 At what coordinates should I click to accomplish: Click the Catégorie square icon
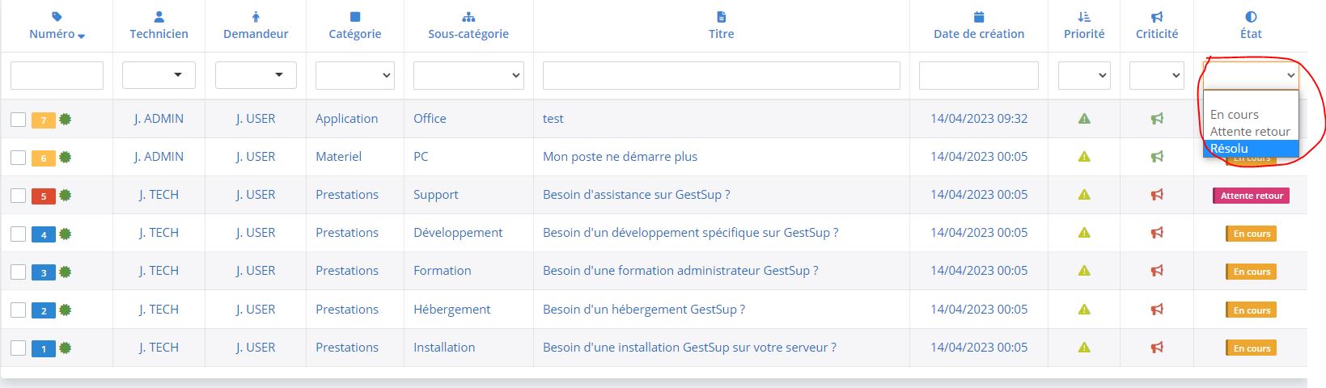[354, 16]
